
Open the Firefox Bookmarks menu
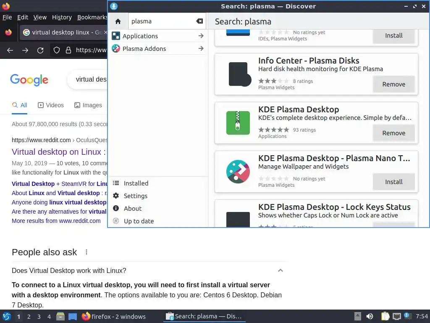pyautogui.click(x=92, y=17)
